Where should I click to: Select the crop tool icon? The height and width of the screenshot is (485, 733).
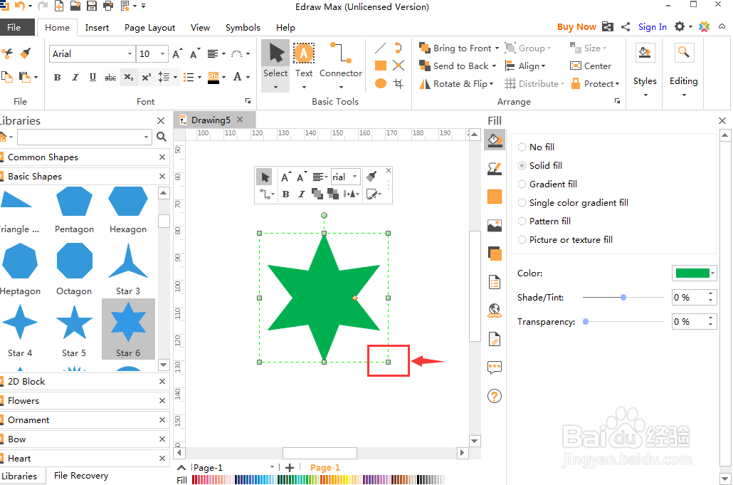(399, 83)
